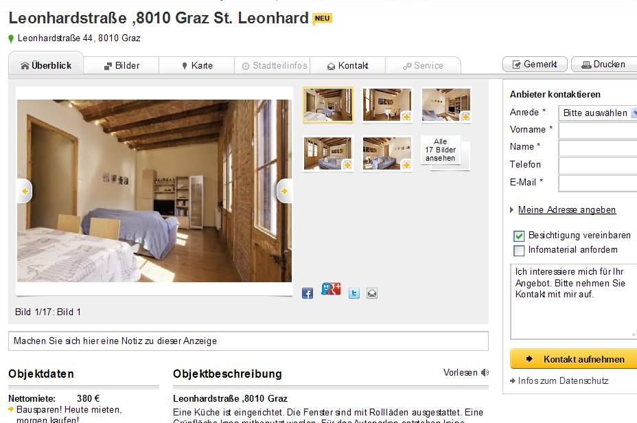Screen dimensions: 637x423
Task: Show next photo with right arrow
Action: pyautogui.click(x=284, y=191)
